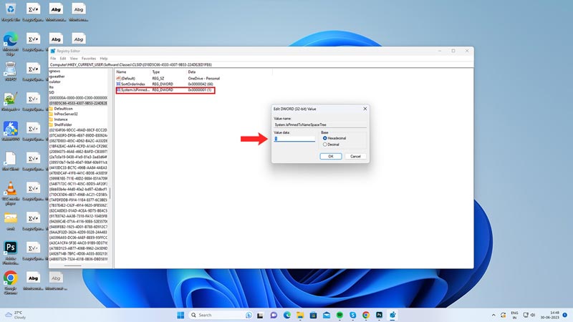Select the {A926714B-7BFC... key in tree
The width and height of the screenshot is (573, 322).
pos(78,253)
